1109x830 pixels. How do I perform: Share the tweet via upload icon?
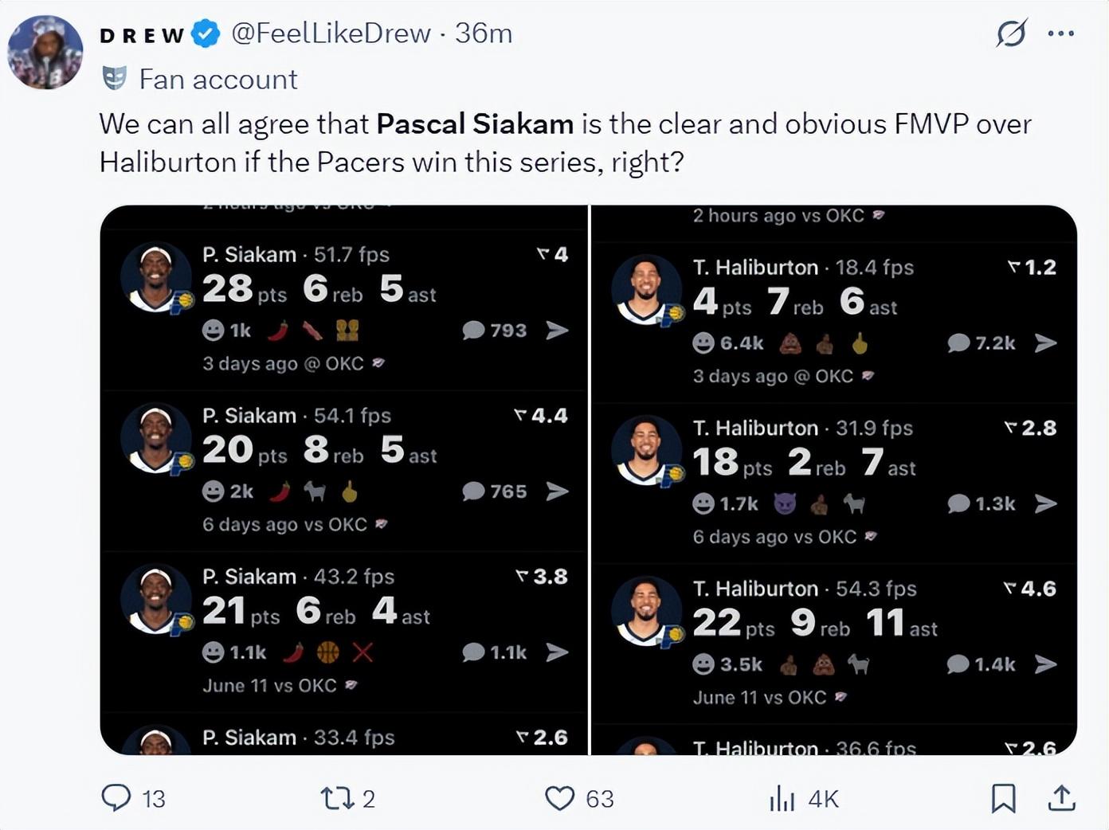[1061, 797]
